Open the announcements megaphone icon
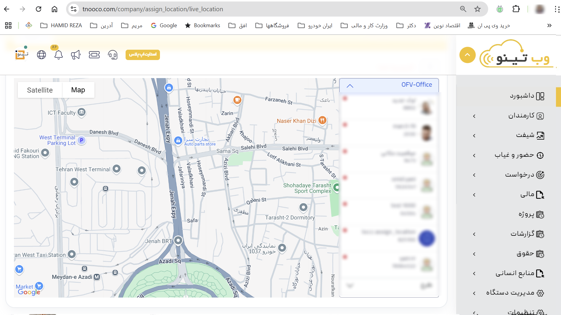The width and height of the screenshot is (561, 315). click(76, 55)
